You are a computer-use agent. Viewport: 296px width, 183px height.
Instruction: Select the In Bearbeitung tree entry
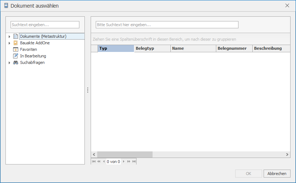[33, 56]
